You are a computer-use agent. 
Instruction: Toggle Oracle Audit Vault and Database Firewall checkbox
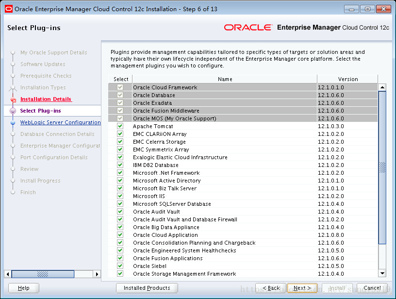120,219
